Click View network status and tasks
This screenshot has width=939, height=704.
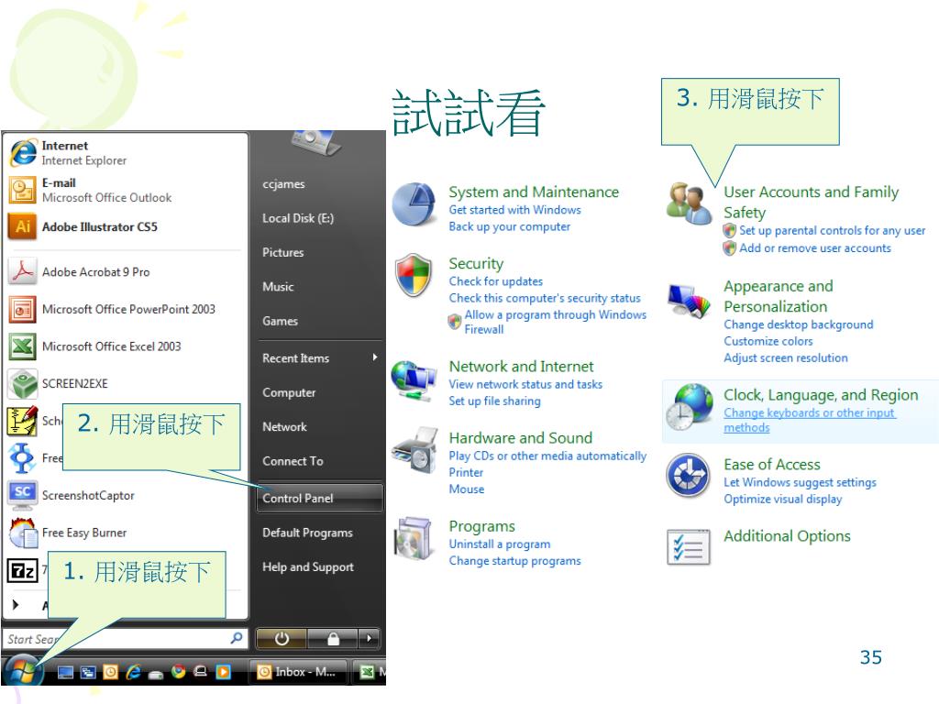525,384
